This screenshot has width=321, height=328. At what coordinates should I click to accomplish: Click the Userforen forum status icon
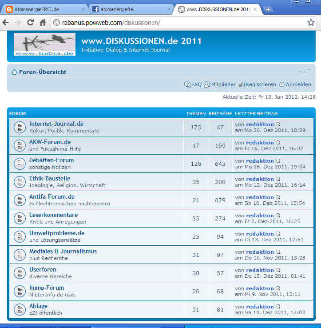[x=20, y=273]
